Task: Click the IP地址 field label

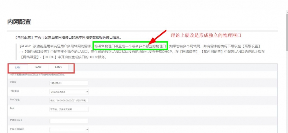Action: (x=14, y=83)
